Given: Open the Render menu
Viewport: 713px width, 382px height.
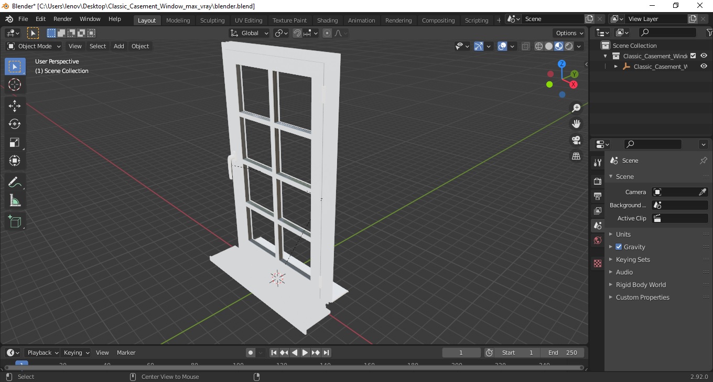Looking at the screenshot, I should click(x=63, y=19).
